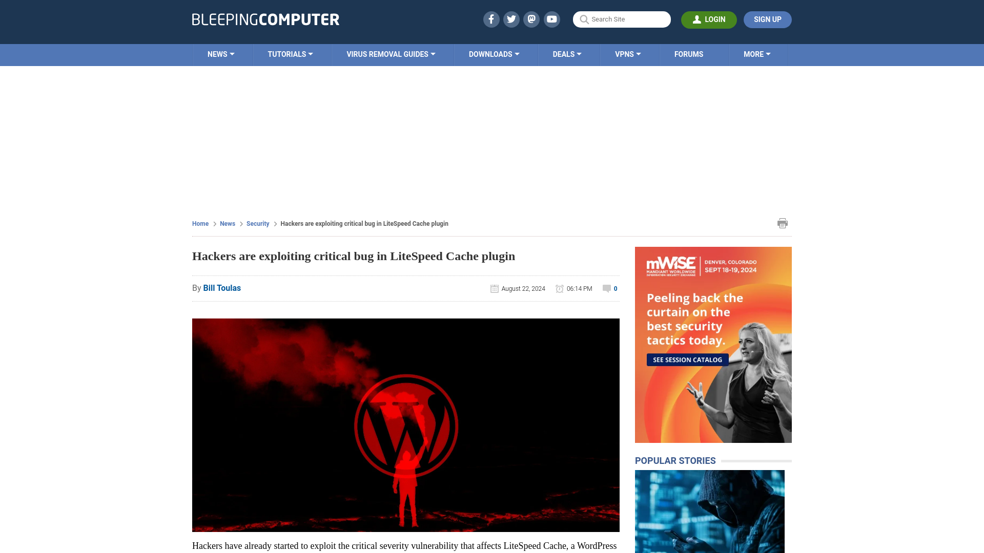Click the Security breadcrumb link

click(257, 223)
